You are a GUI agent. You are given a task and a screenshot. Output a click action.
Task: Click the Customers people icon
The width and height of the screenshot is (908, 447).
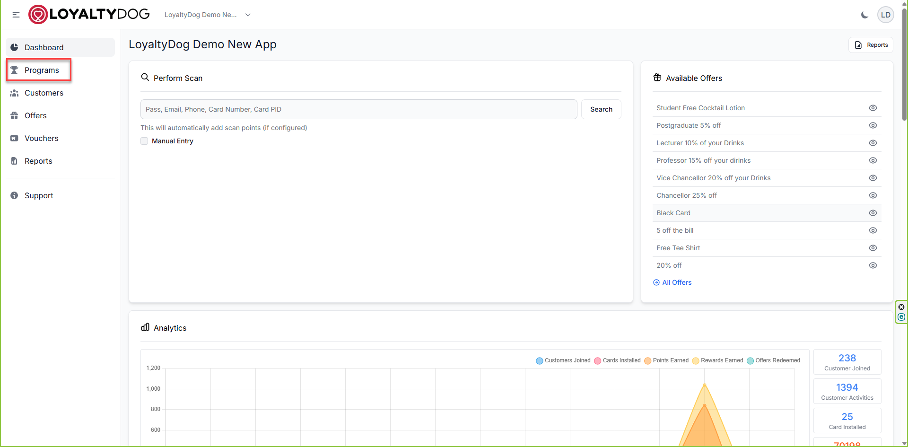pos(14,93)
